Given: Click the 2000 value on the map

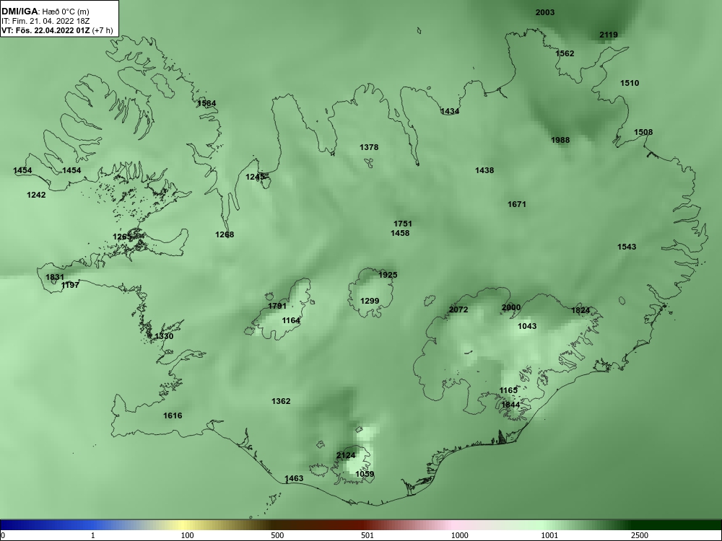Looking at the screenshot, I should [x=511, y=307].
